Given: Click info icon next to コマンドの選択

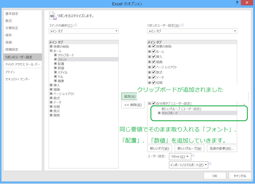Looking at the screenshot, I should pos(76,25).
